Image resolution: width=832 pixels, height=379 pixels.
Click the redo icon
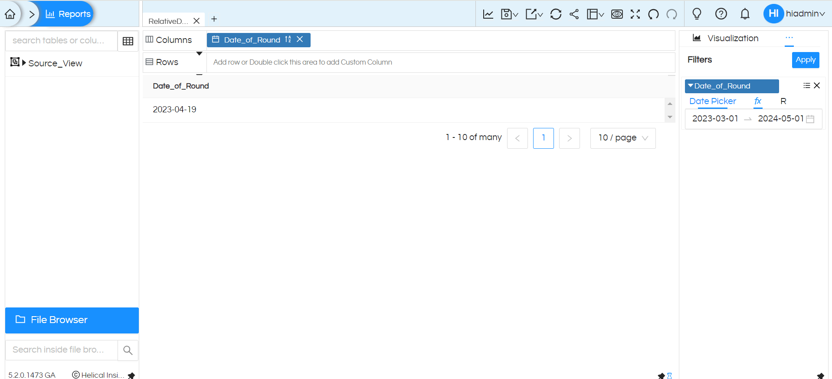(671, 14)
